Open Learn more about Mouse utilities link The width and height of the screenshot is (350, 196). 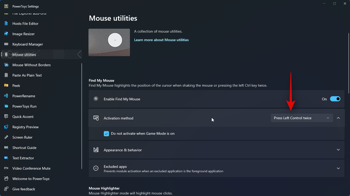pos(161,40)
